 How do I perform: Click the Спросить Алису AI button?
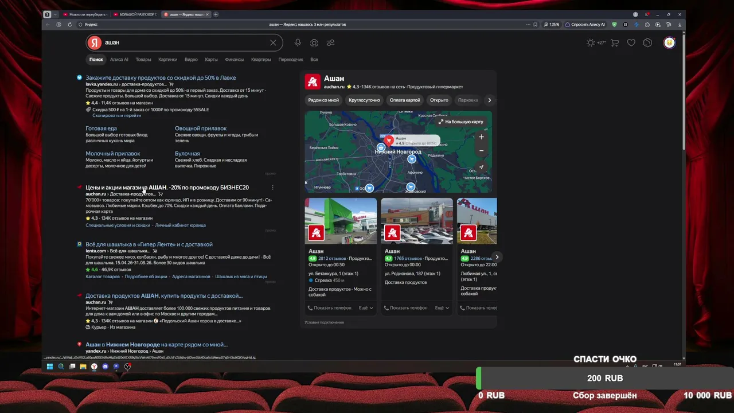pos(585,25)
